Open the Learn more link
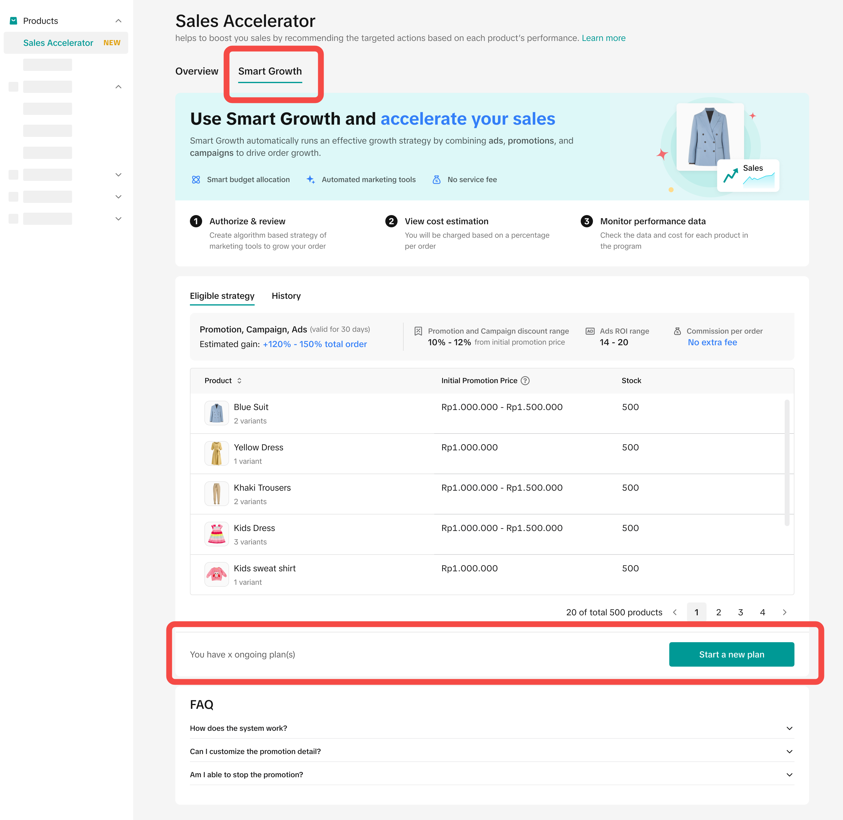843x820 pixels. (x=603, y=38)
